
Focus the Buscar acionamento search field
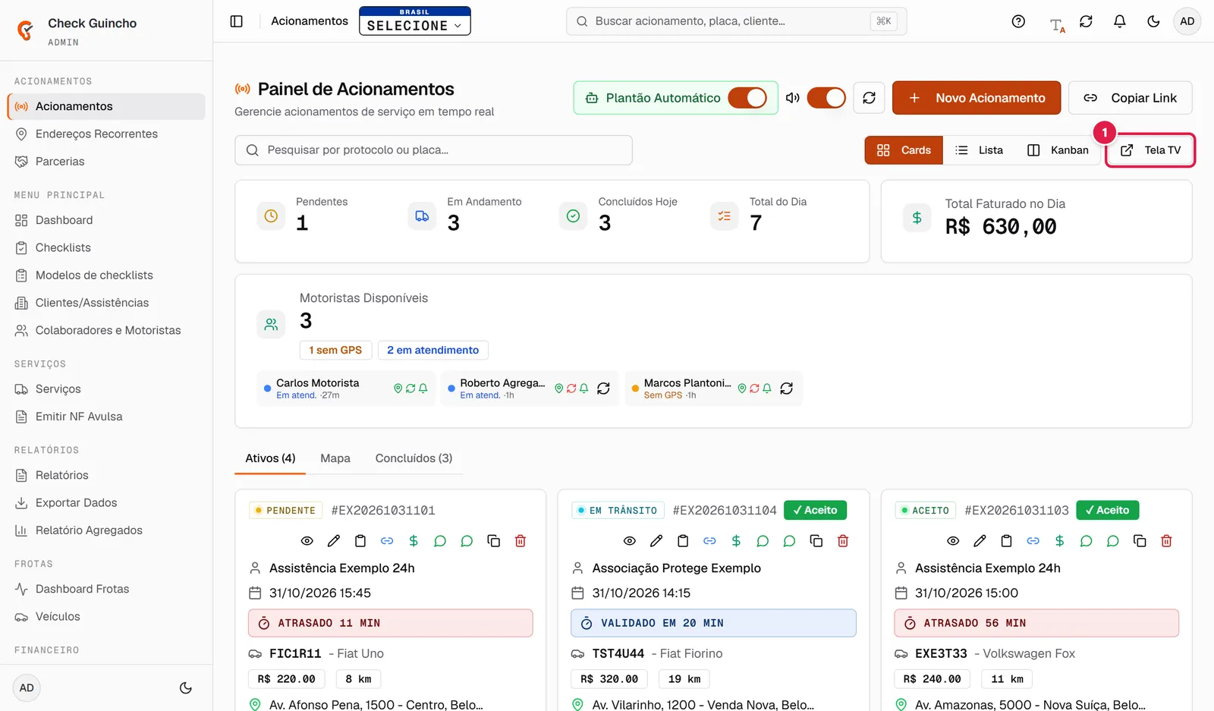click(736, 21)
